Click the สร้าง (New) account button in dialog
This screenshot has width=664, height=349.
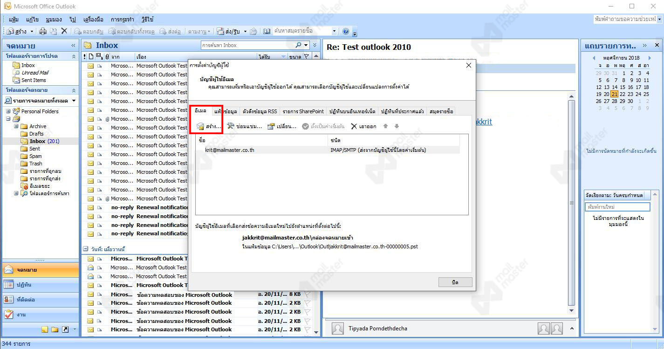pyautogui.click(x=208, y=126)
